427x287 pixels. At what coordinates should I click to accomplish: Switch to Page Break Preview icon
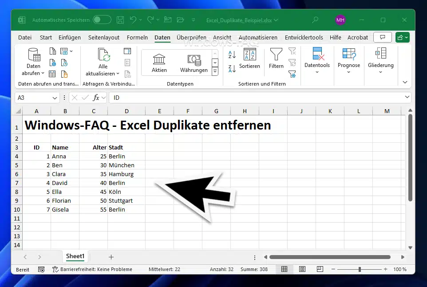(x=320, y=269)
